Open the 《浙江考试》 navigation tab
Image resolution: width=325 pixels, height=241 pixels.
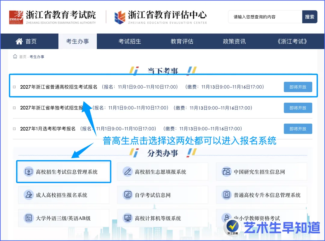click(292, 41)
